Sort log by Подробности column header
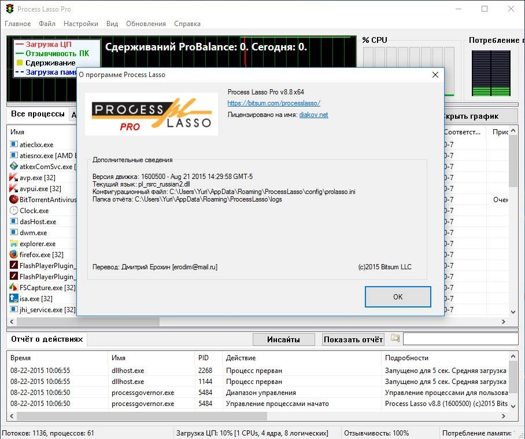Viewport: 525px width, 439px height. click(x=445, y=358)
